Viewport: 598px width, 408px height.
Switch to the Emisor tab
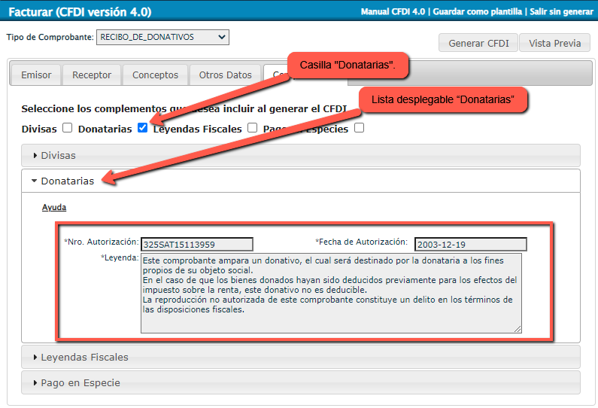click(x=36, y=75)
